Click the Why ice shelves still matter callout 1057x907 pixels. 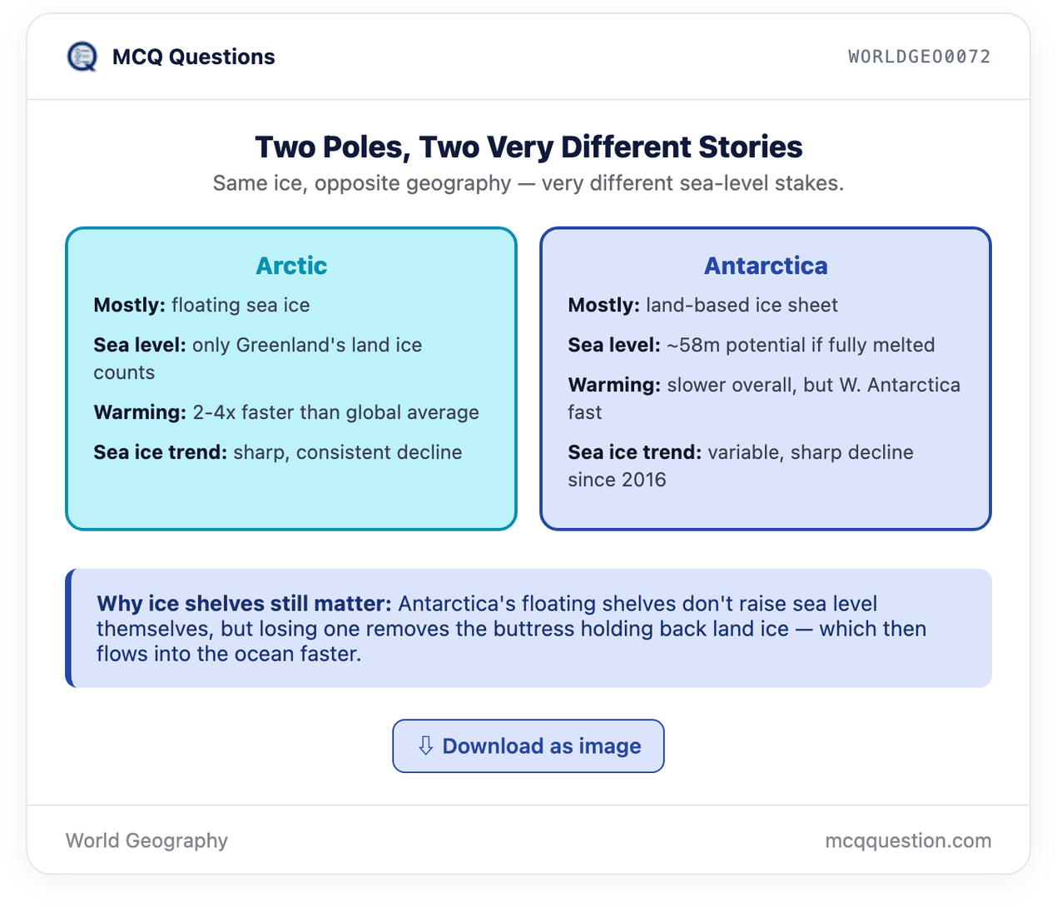pyautogui.click(x=528, y=628)
